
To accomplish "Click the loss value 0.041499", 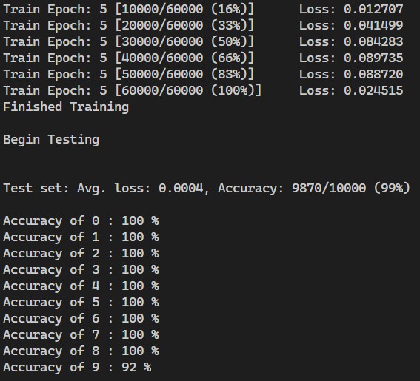I will [x=373, y=26].
